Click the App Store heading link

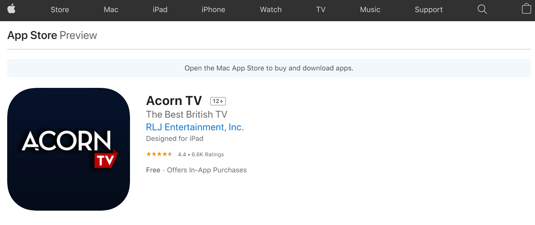[32, 35]
